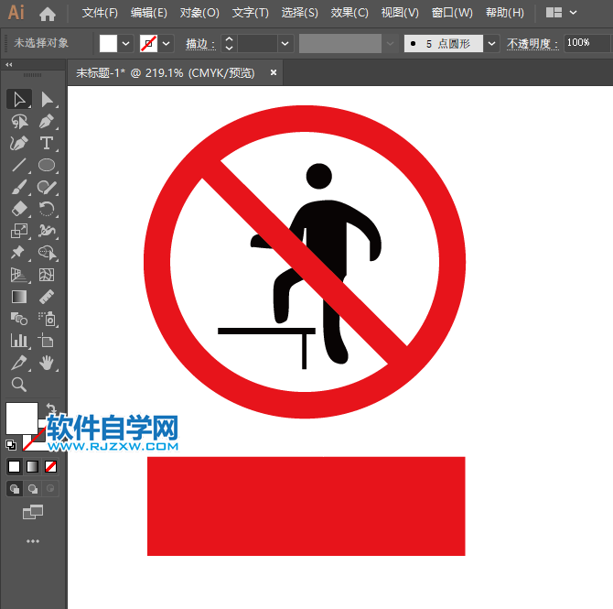This screenshot has width=613, height=609.
Task: Open 效果(C) menu
Action: tap(350, 13)
